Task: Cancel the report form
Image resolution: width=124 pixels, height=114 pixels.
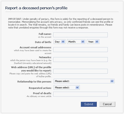Action: tap(107, 104)
